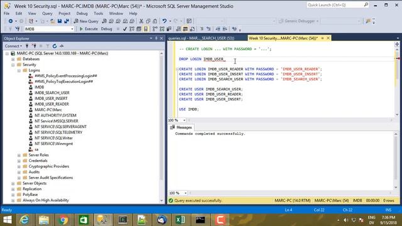Click the Disconnect icon in Object Explorer toolbar
Screen dimensions: 402x226
coord(34,46)
